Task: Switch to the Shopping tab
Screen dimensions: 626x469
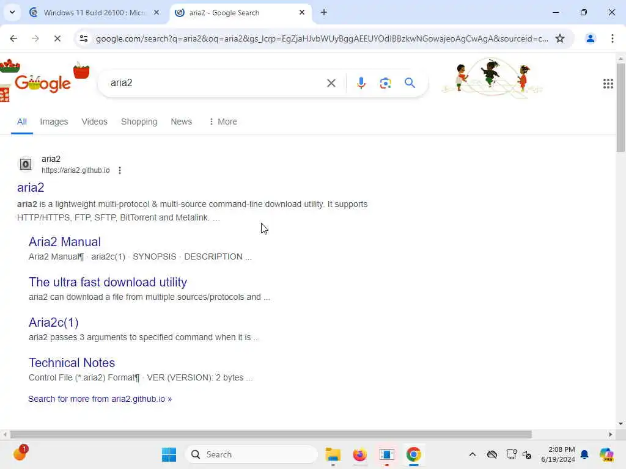Action: [x=139, y=122]
